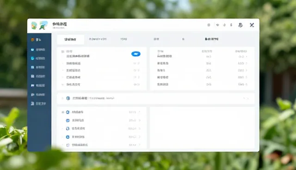Screen dimensions: 296x170
Task: Open chevron of fifth right-table row
Action: [x=247, y=84]
